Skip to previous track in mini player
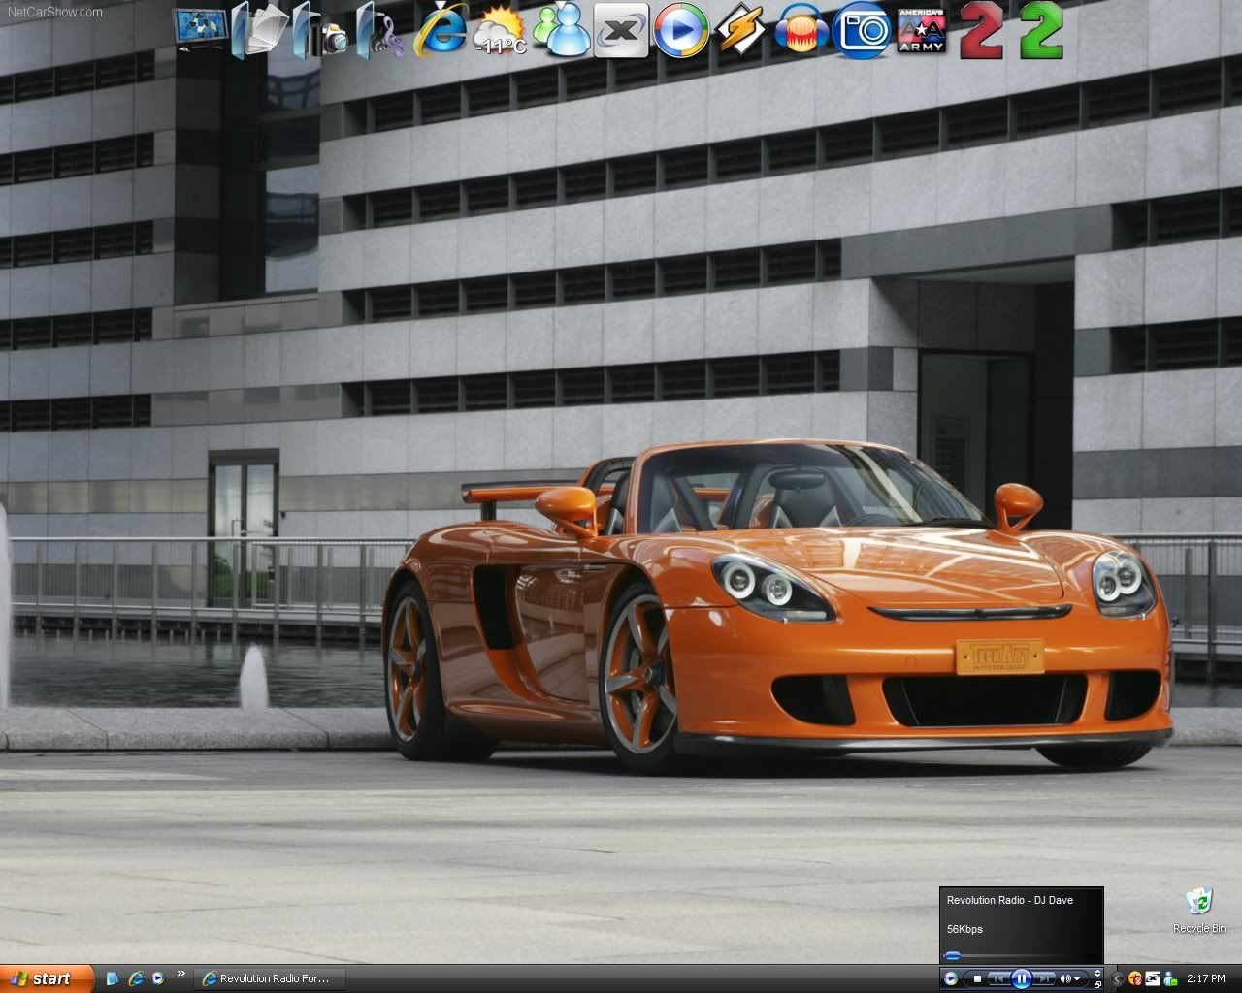 998,978
